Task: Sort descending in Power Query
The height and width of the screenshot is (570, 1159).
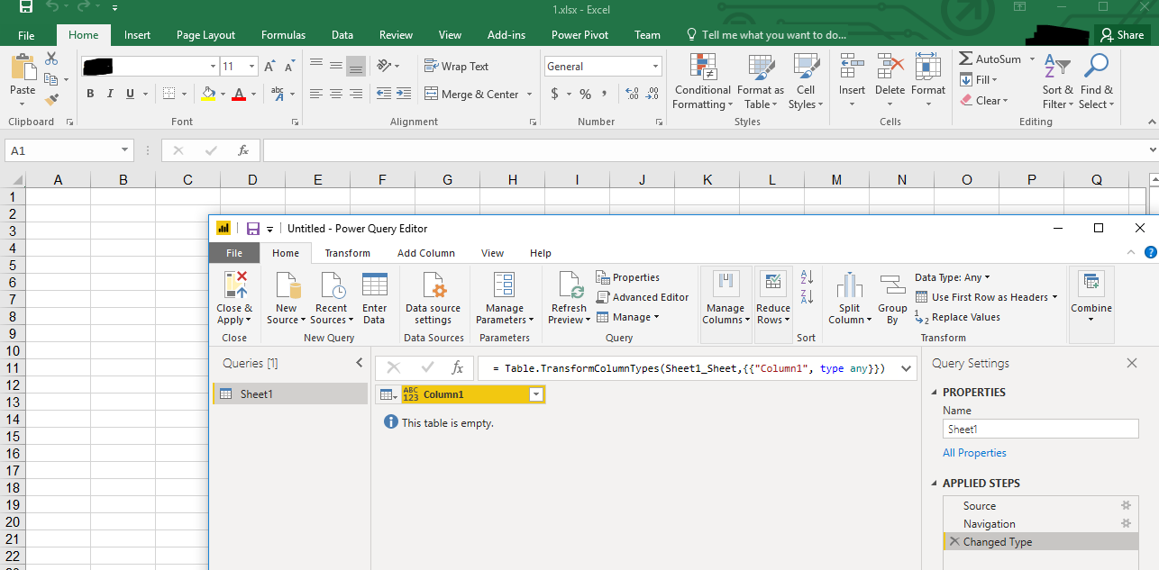Action: pos(807,297)
